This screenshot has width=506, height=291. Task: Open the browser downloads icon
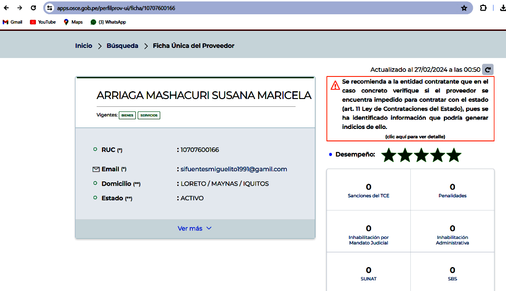point(502,8)
